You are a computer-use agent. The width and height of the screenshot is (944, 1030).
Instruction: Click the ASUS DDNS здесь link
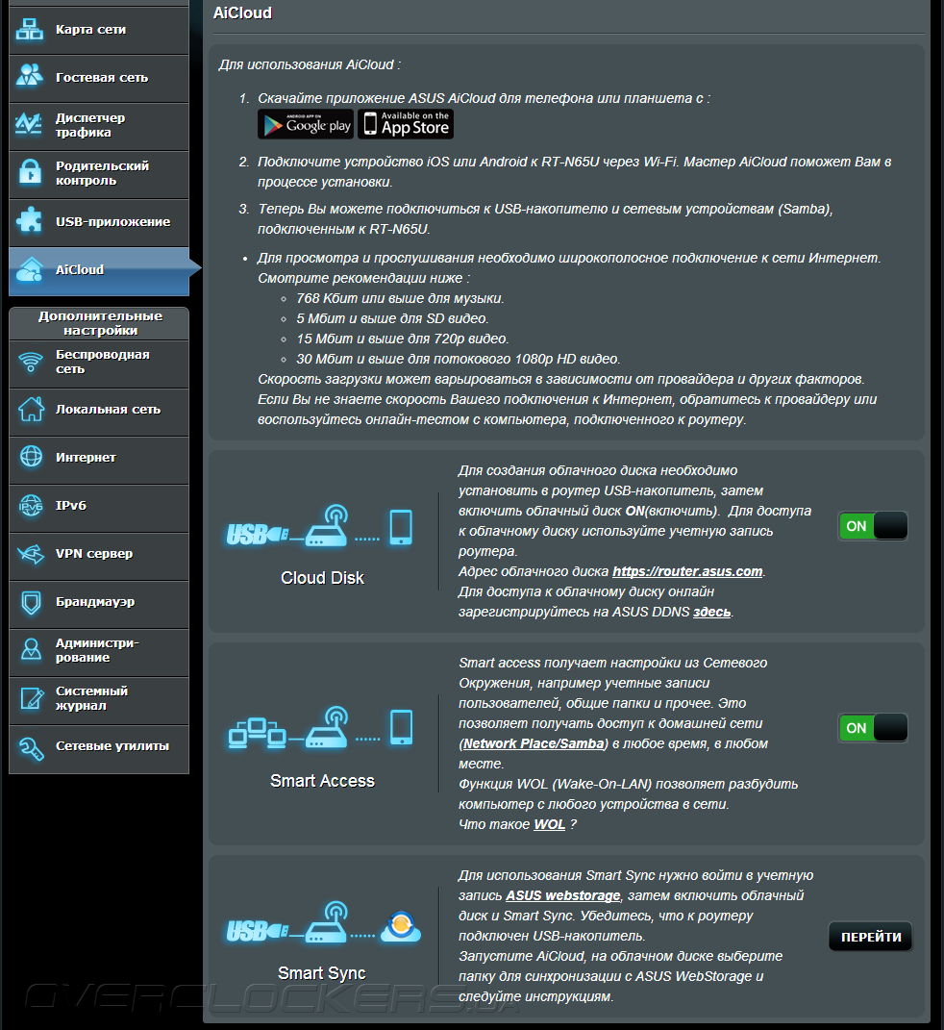[x=711, y=613]
